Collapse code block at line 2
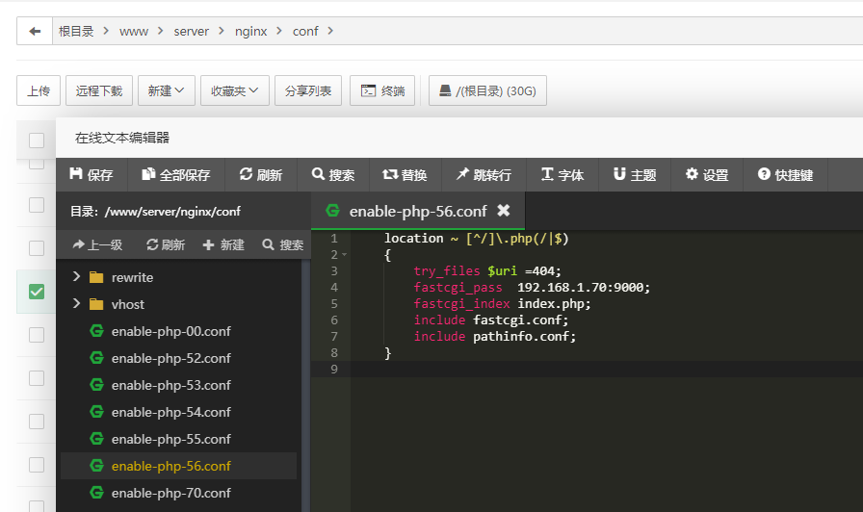This screenshot has width=863, height=512. (345, 255)
